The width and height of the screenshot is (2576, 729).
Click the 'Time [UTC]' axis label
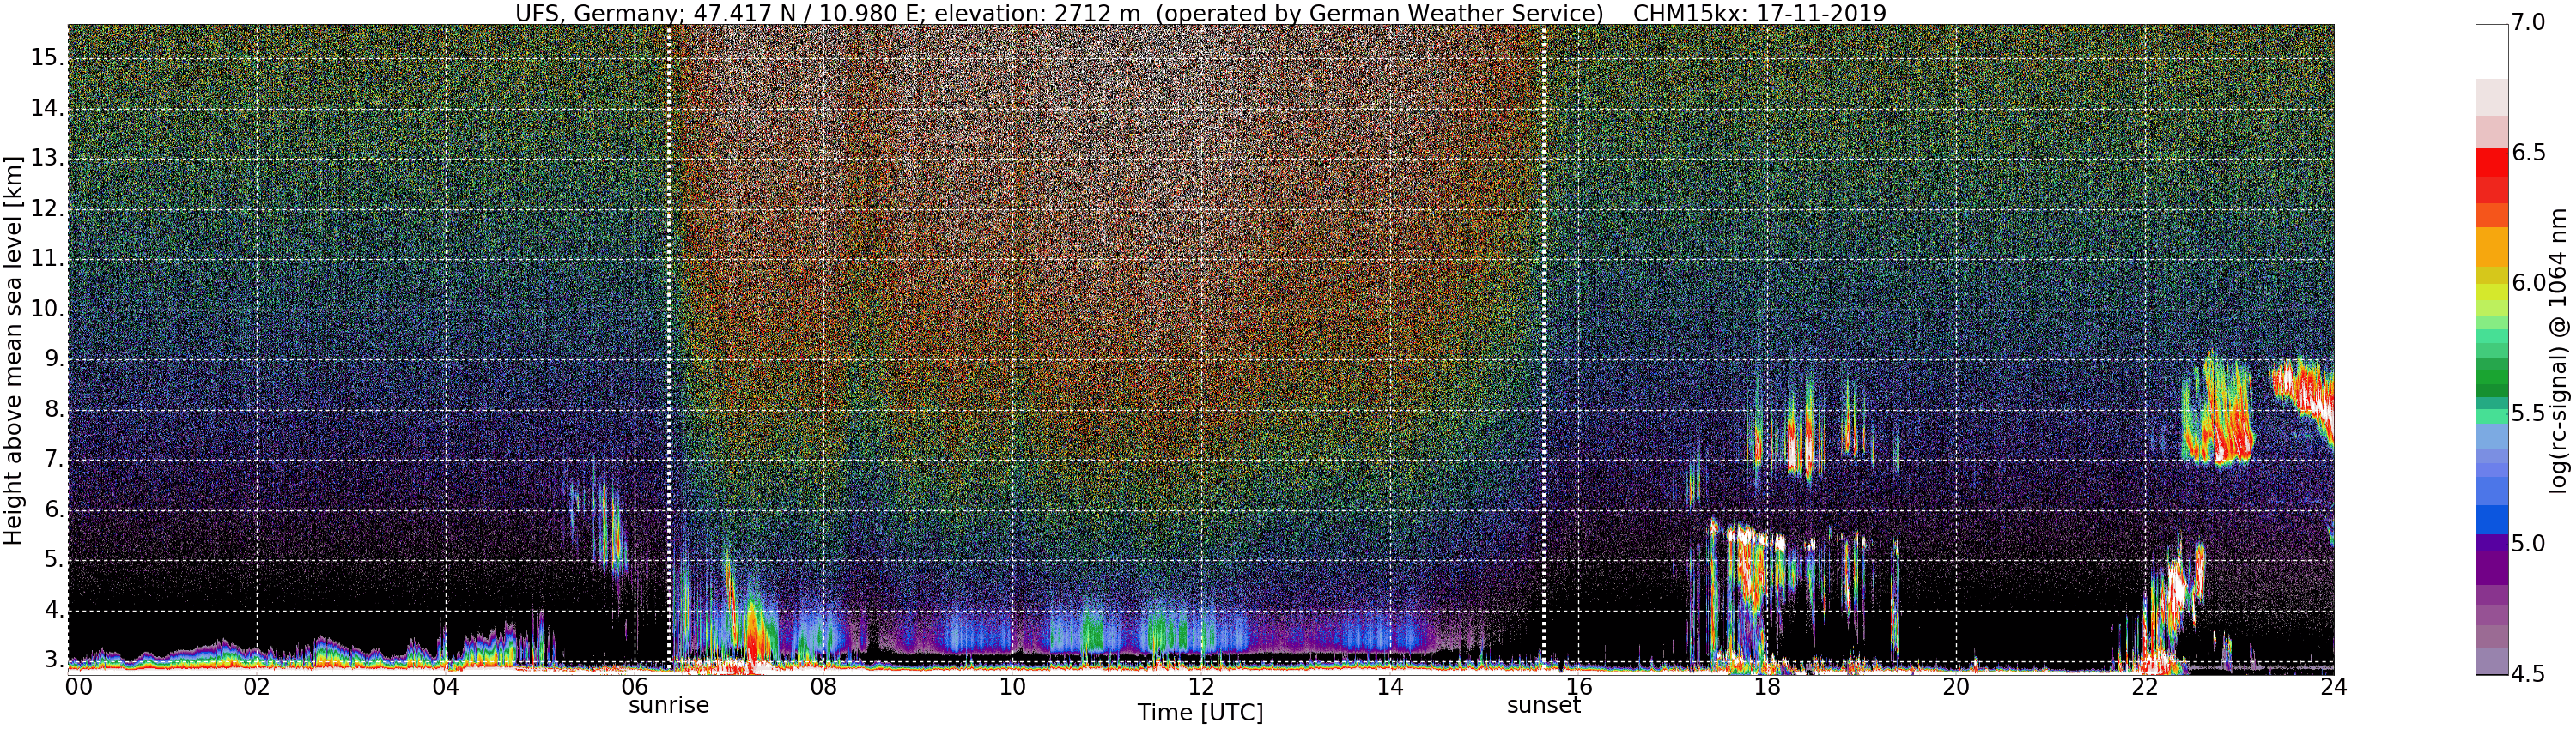1200,713
